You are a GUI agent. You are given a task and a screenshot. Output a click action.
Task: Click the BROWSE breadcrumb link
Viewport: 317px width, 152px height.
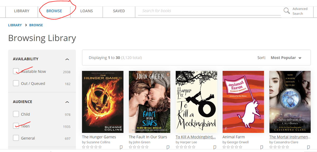pos(36,25)
